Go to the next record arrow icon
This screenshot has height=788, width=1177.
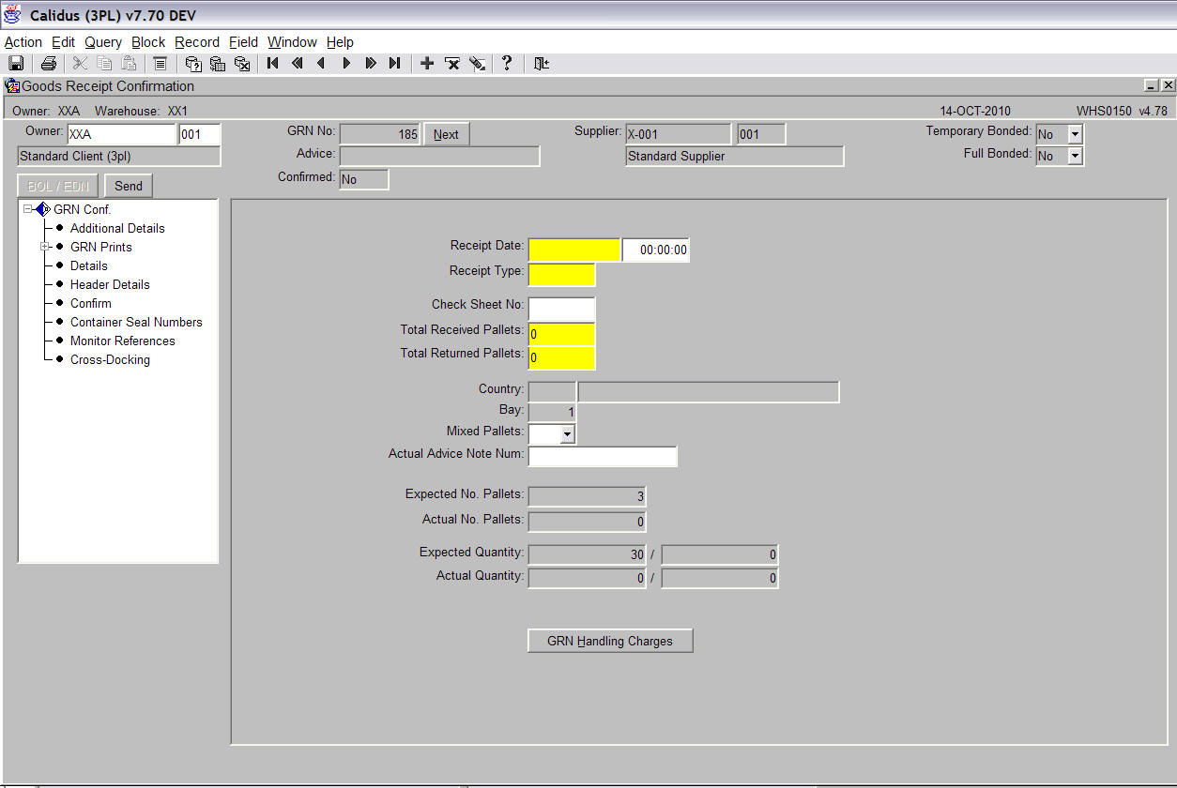tap(346, 64)
